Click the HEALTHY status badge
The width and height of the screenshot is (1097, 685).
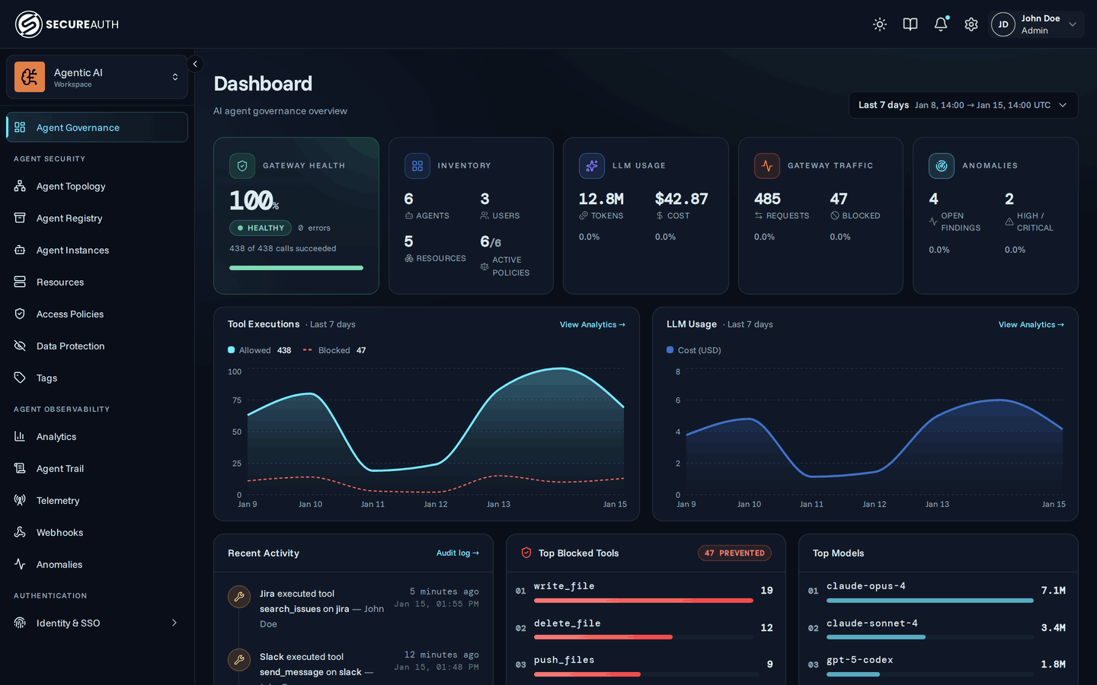[261, 228]
